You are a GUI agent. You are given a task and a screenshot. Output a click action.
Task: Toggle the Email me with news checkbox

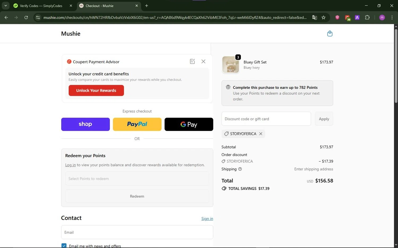[x=64, y=246]
